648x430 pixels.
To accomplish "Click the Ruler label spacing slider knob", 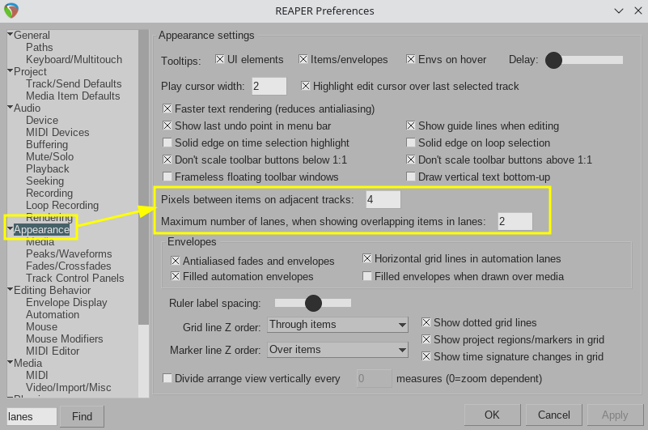I will [x=313, y=303].
